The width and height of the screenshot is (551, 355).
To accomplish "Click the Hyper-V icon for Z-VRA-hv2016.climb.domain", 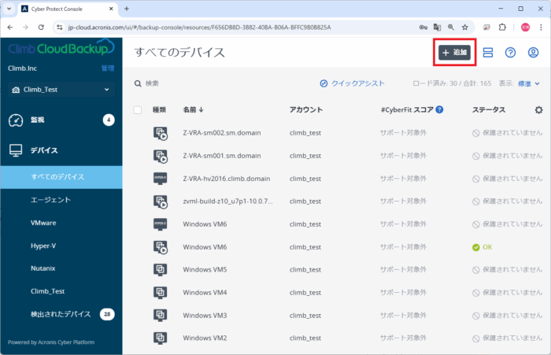I will pos(160,179).
